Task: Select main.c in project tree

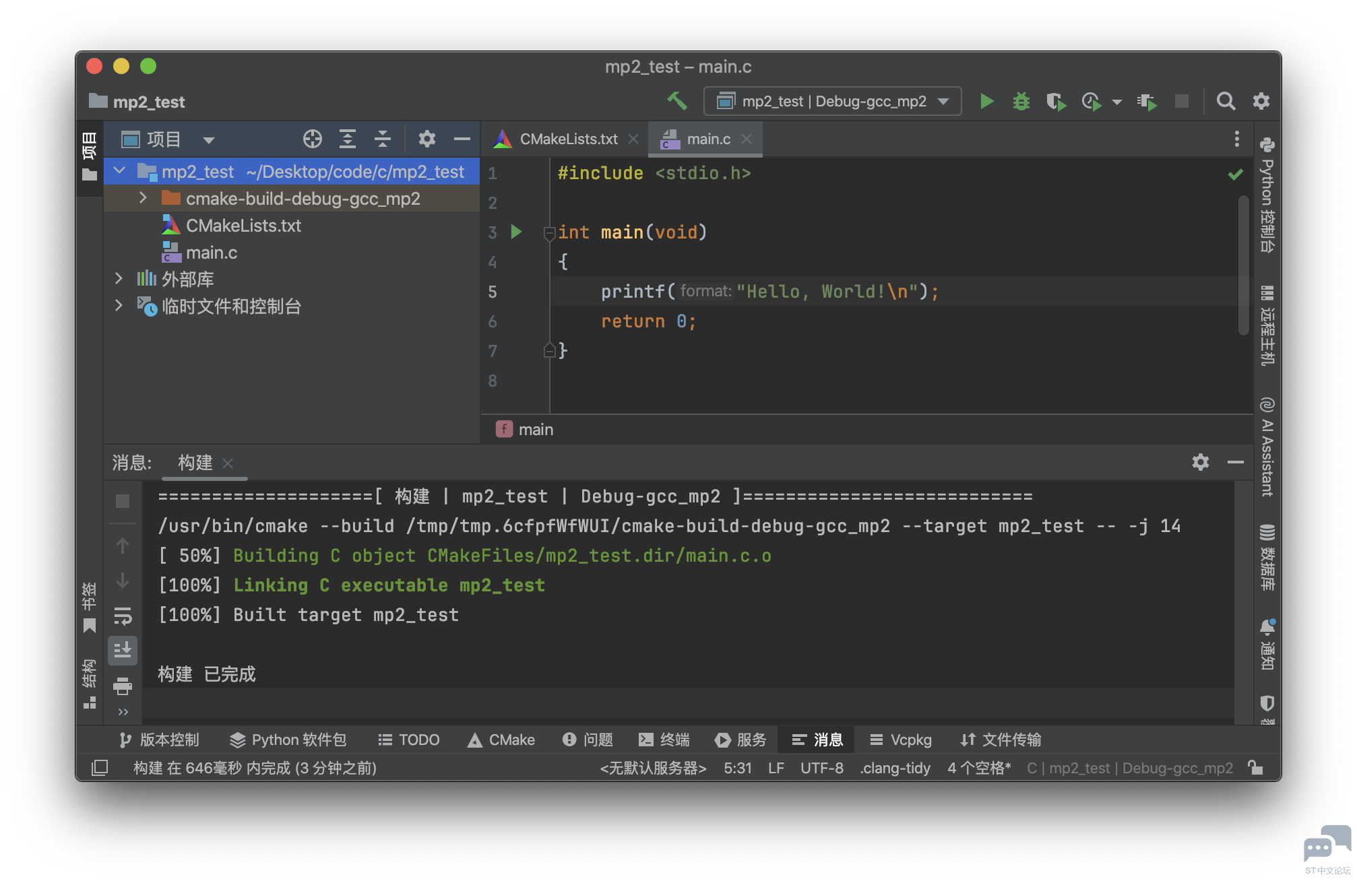Action: [x=212, y=253]
